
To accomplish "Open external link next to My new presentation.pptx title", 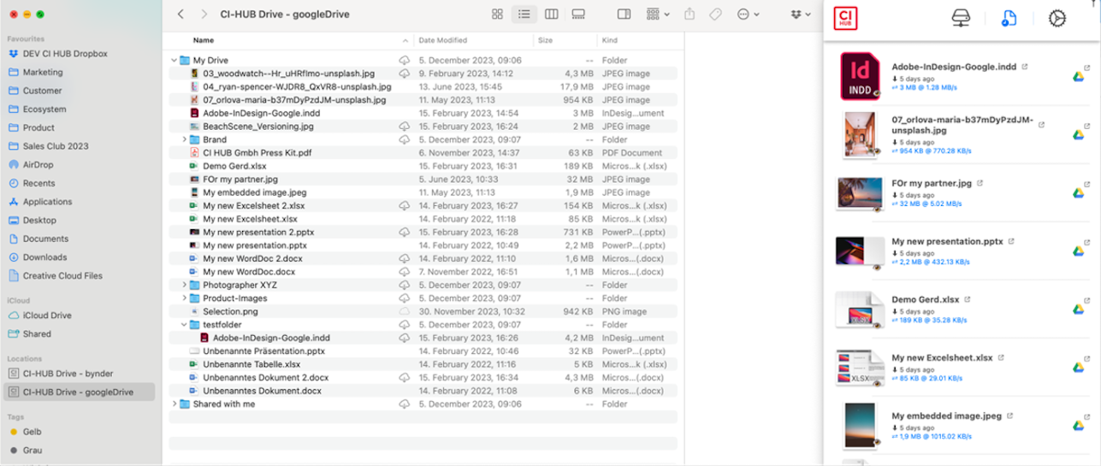I will [x=1012, y=241].
